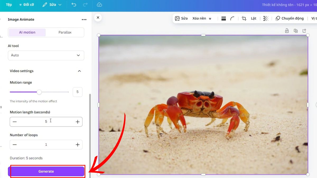Open the Tệp menu
317x178 pixels.
8,4
